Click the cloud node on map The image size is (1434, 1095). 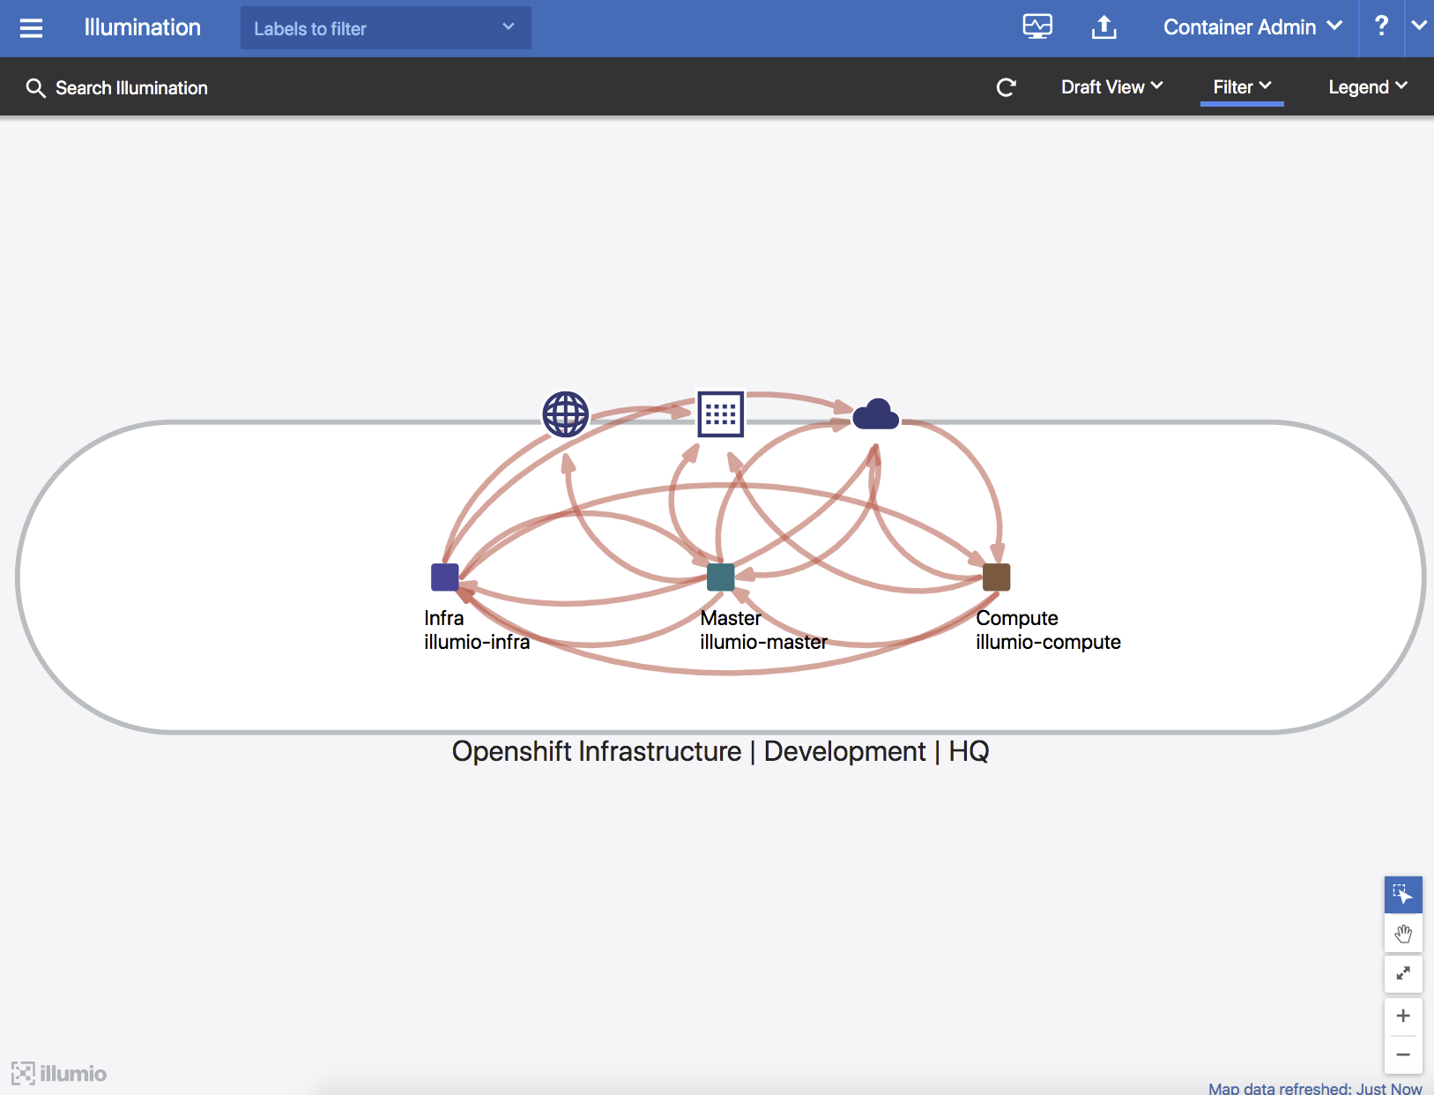(875, 413)
